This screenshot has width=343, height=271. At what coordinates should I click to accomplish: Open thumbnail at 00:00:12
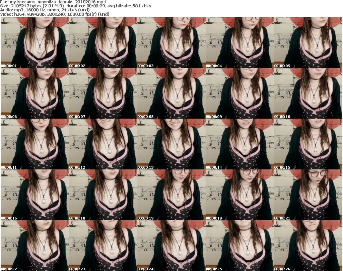103,144
